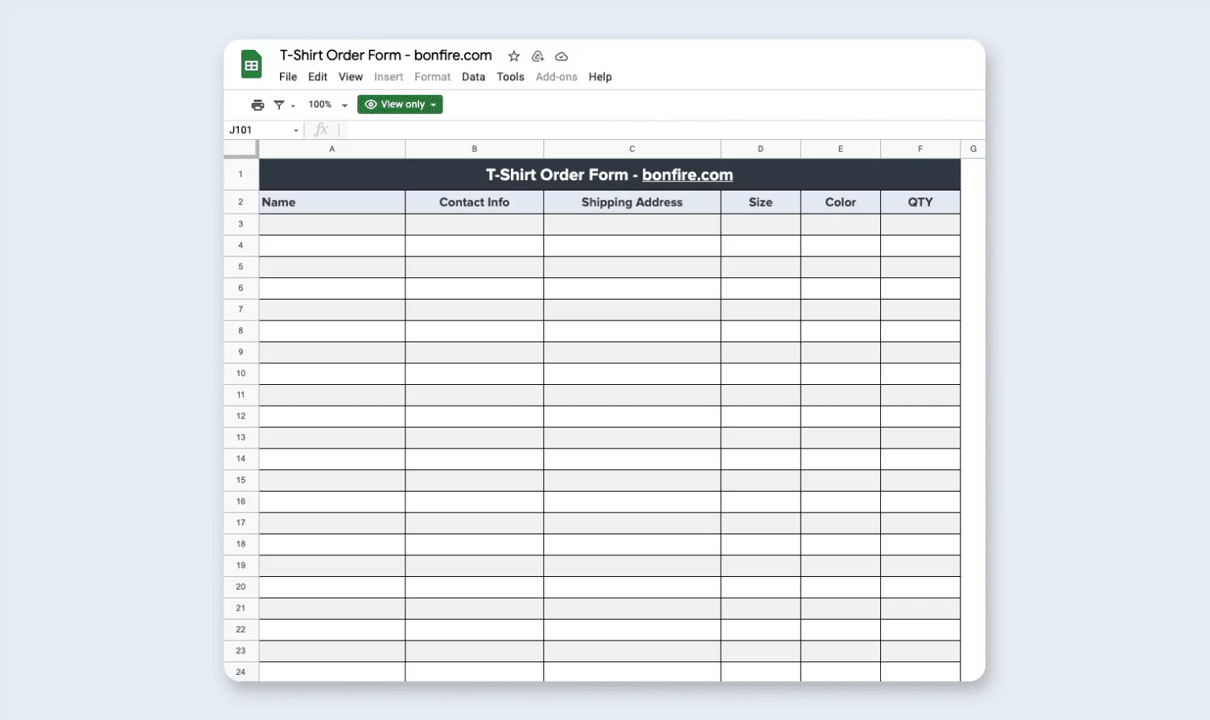Select column A by its header
This screenshot has height=720, width=1210.
(331, 149)
